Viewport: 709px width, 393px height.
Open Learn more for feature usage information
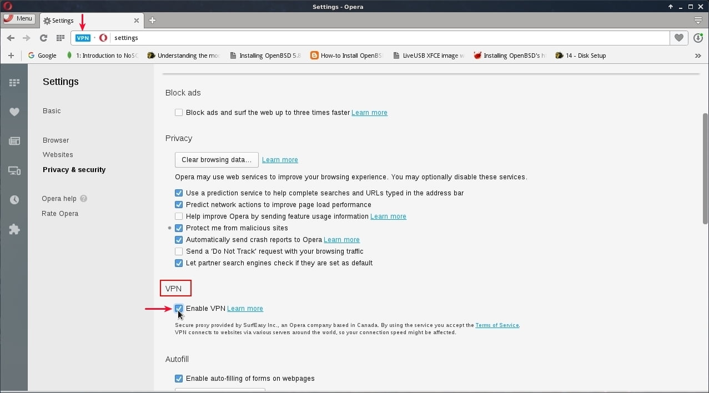(388, 216)
